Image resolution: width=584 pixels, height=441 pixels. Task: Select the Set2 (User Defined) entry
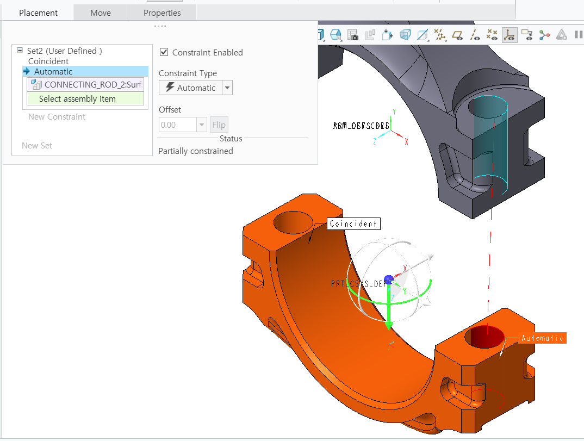pos(64,51)
